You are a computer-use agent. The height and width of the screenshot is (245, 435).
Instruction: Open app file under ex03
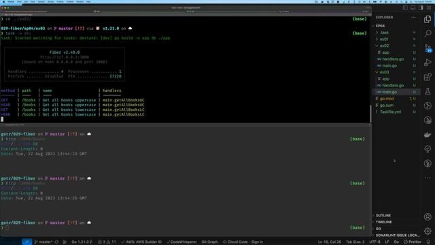click(x=396, y=79)
